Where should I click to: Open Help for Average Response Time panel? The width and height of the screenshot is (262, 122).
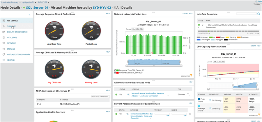pyautogui.click(x=108, y=13)
